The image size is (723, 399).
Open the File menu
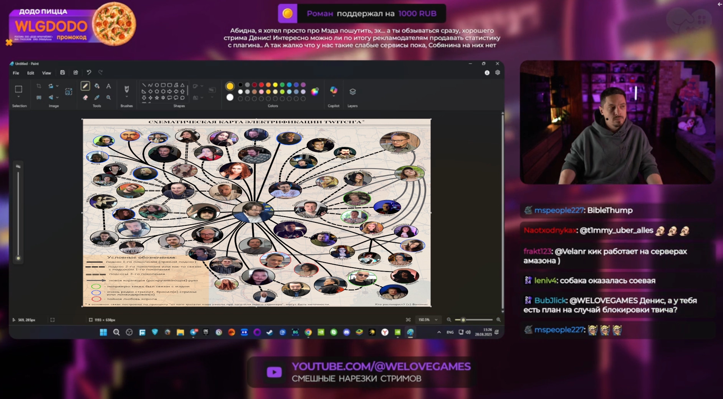16,73
